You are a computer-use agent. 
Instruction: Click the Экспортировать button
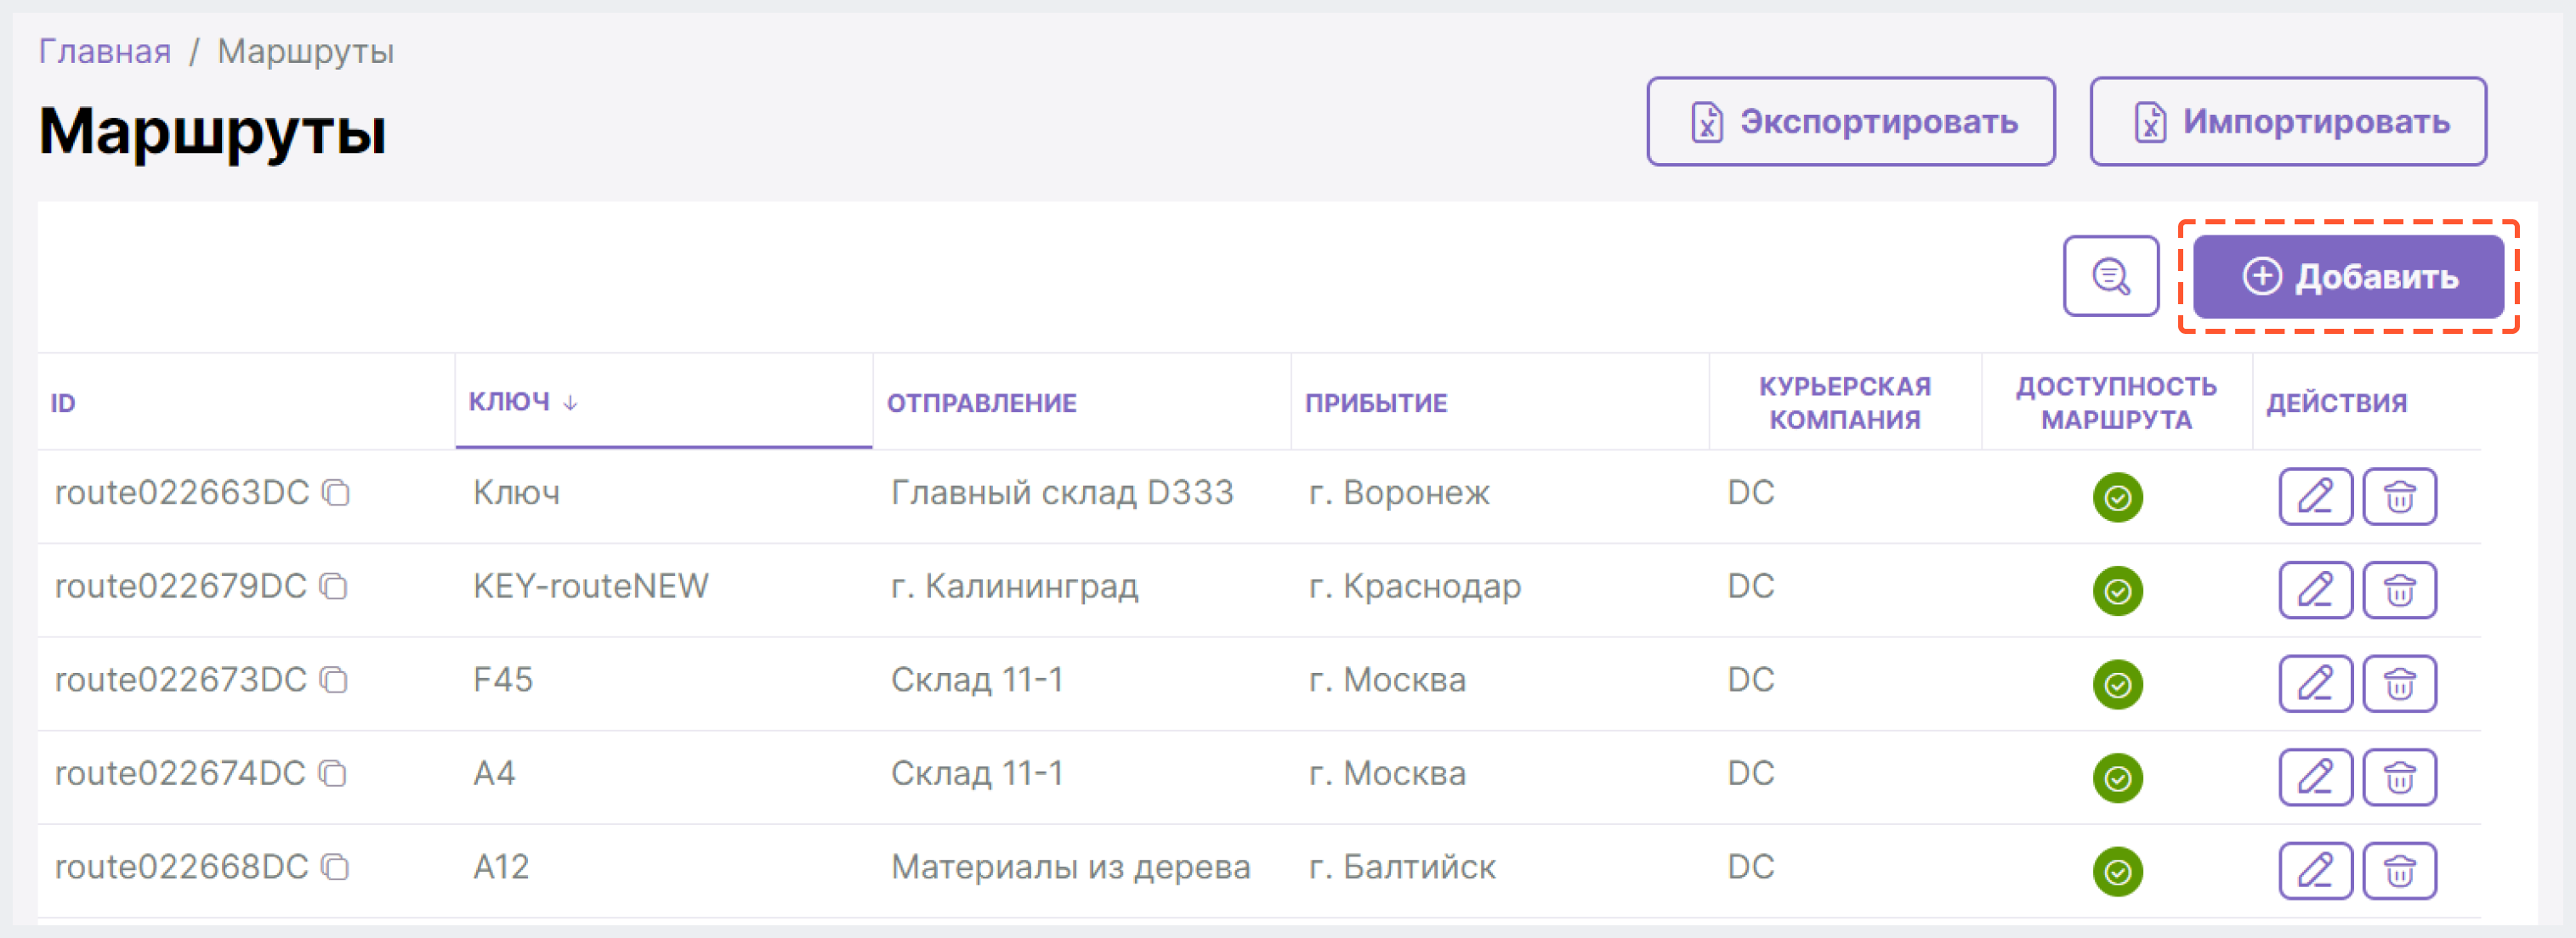(1851, 121)
